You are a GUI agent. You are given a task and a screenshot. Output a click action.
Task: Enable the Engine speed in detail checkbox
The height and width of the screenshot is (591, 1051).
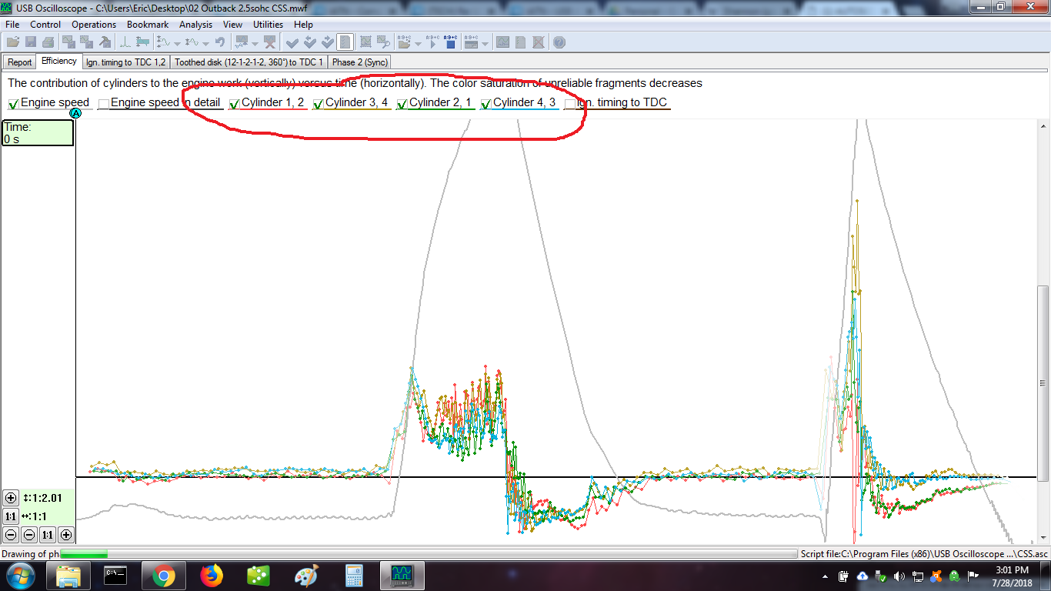pos(103,104)
